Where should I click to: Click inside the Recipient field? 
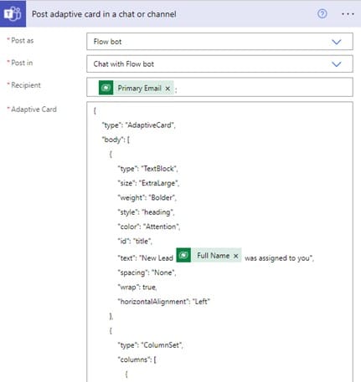219,88
